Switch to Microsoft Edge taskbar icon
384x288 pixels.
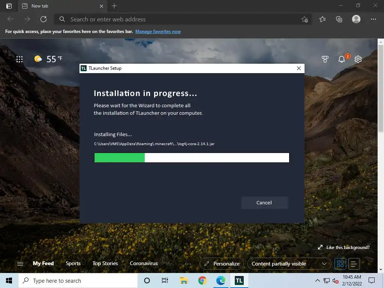pos(220,280)
